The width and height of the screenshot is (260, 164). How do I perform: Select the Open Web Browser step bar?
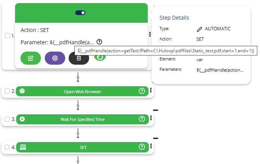83,91
